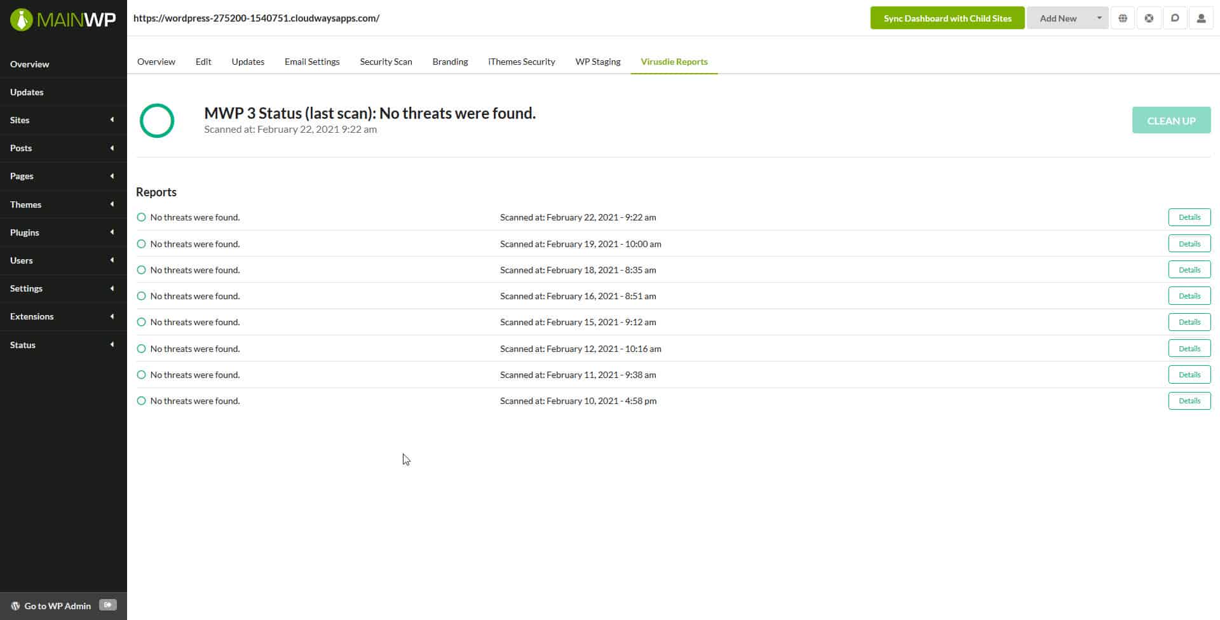Viewport: 1220px width, 620px height.
Task: Open the Security Scan tab
Action: click(386, 62)
